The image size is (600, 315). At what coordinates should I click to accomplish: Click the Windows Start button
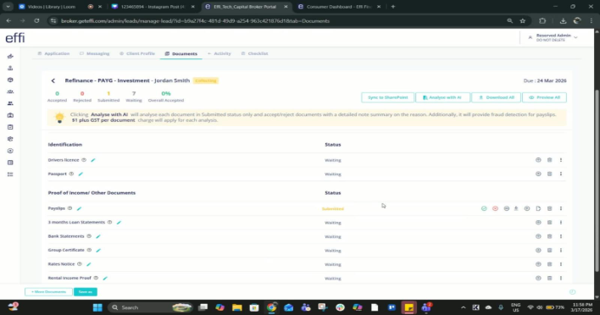tap(97, 307)
